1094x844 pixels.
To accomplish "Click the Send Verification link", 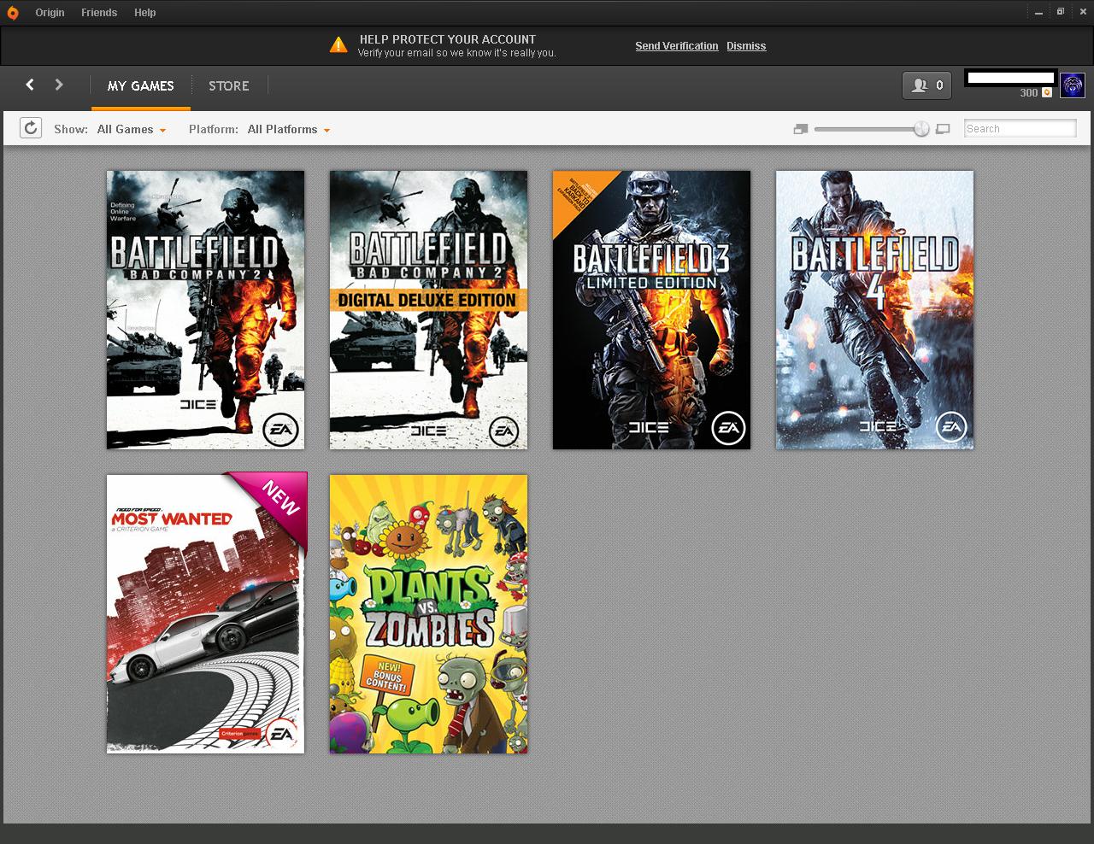I will (x=676, y=46).
